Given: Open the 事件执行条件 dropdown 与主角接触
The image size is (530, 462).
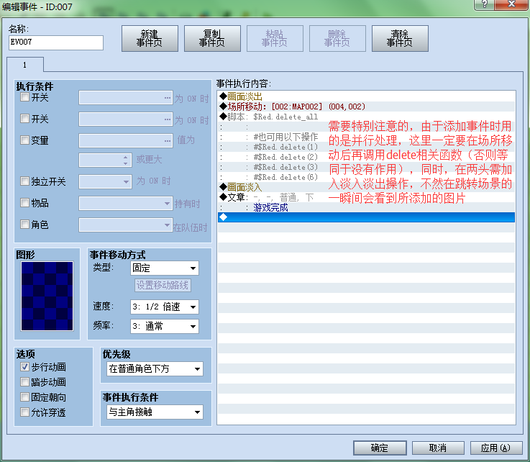Looking at the screenshot, I should 155,412.
